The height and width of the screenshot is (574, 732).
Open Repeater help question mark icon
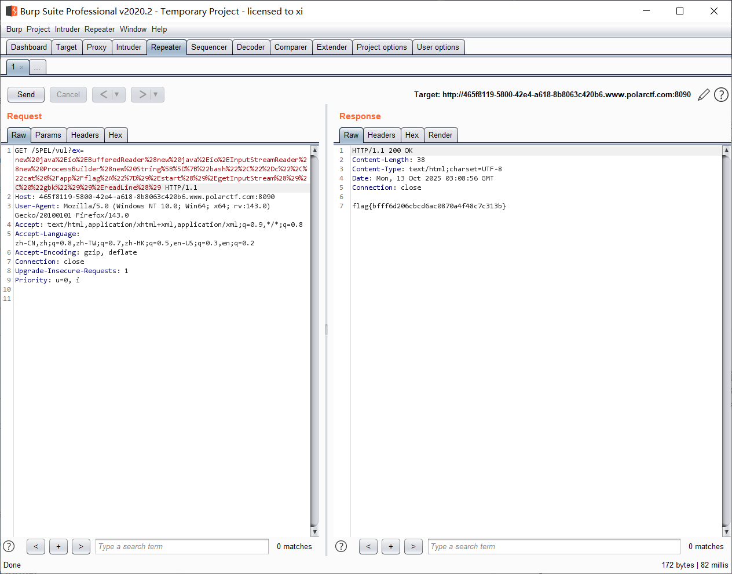point(721,94)
